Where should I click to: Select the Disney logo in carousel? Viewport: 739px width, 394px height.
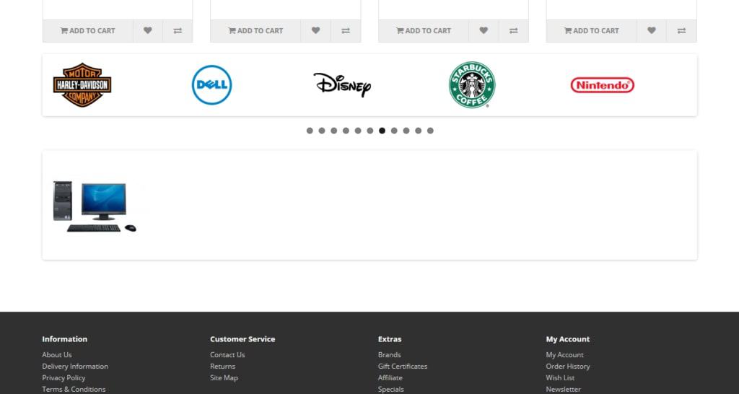pyautogui.click(x=342, y=85)
